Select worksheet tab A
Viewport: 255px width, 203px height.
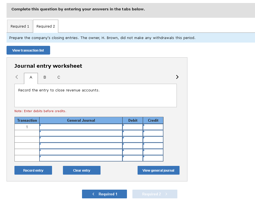(x=31, y=77)
